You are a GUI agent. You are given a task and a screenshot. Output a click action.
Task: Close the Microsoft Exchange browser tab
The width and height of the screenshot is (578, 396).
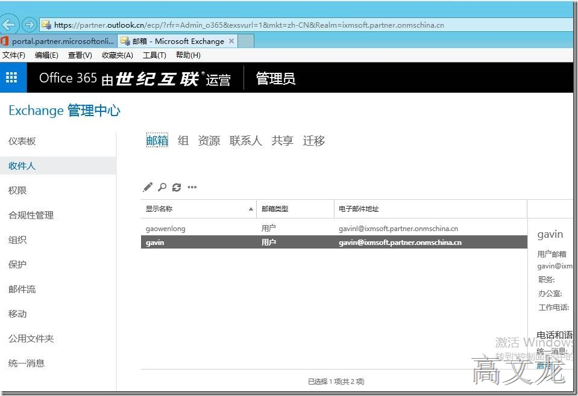tap(231, 41)
